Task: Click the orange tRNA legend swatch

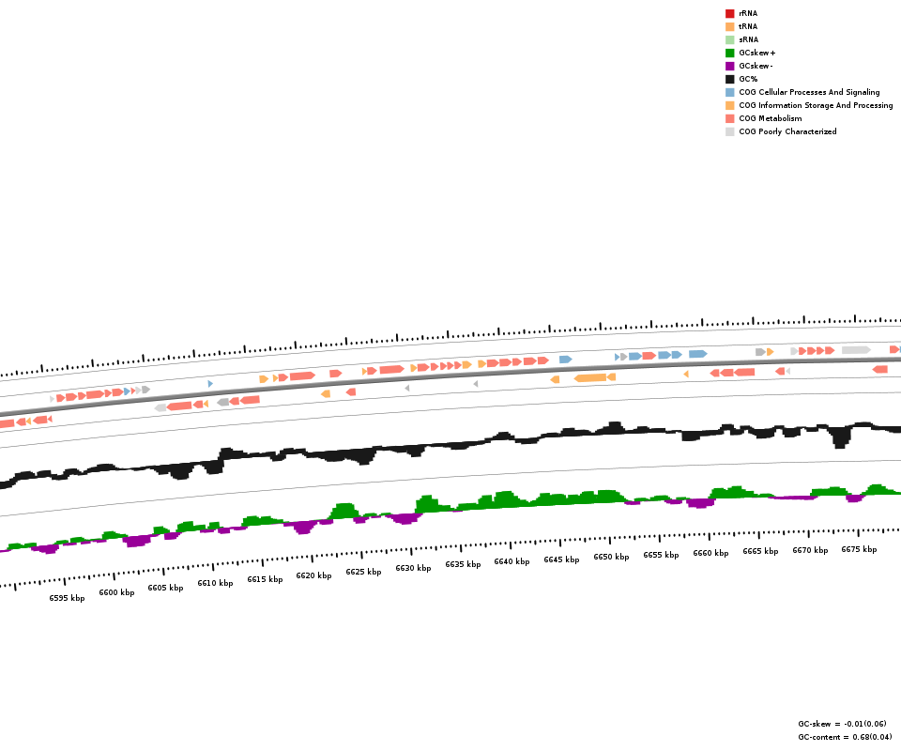Action: [729, 26]
